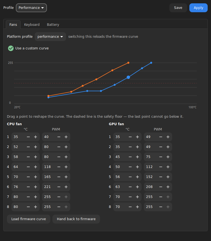Decrease CPU fan point 5 temperature
The height and width of the screenshot is (241, 211).
(28, 177)
